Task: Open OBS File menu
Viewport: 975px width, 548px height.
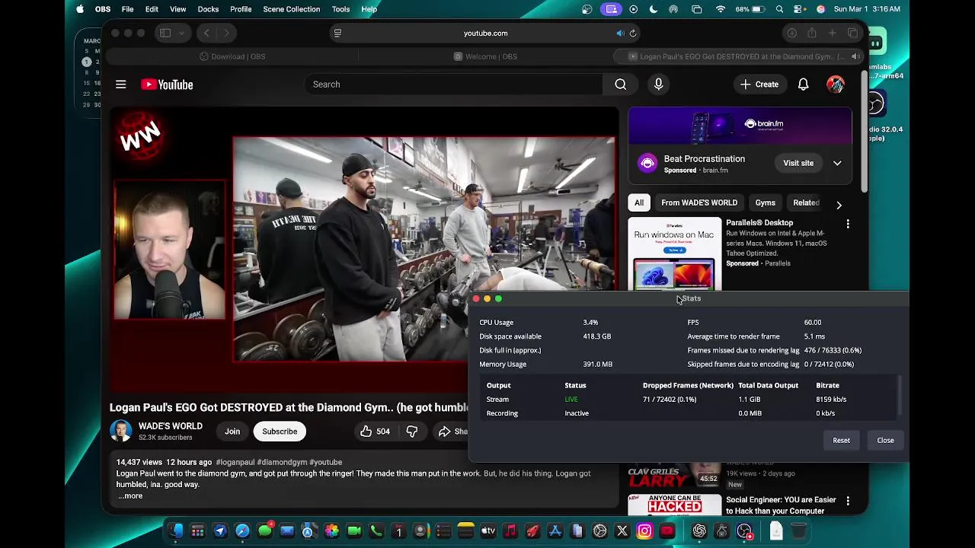Action: [x=127, y=9]
